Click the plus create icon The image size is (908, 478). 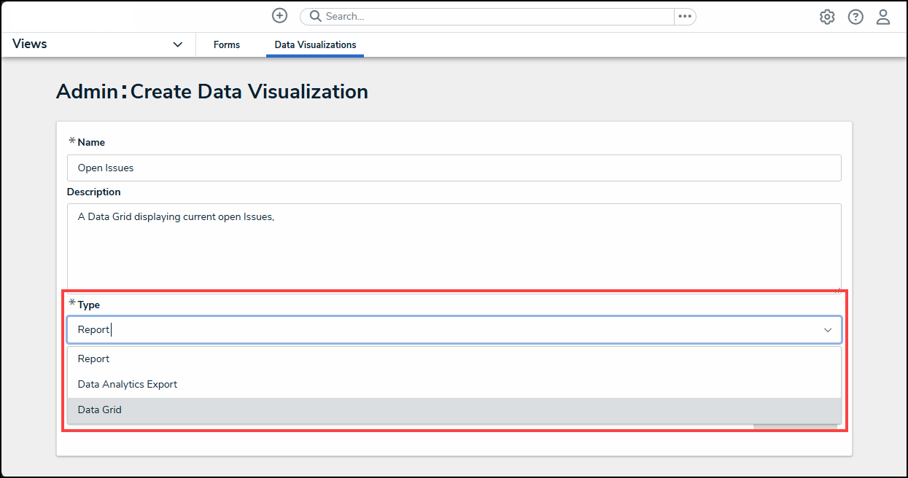point(279,16)
